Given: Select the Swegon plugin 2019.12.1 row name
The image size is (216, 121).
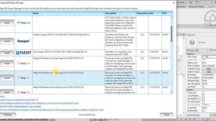Looking at the screenshot, I should 61,35.
